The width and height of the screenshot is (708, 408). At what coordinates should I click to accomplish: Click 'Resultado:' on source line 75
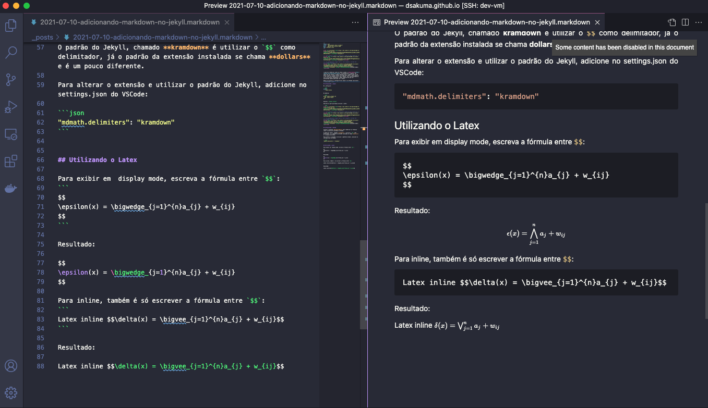pyautogui.click(x=77, y=244)
